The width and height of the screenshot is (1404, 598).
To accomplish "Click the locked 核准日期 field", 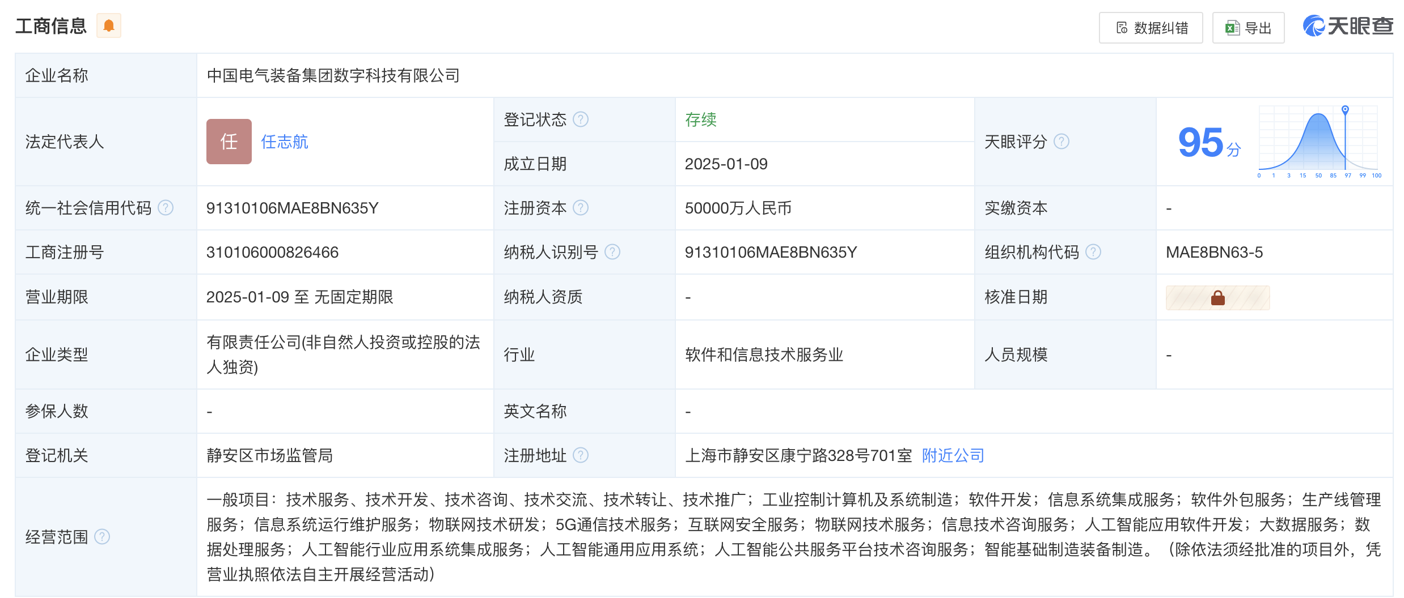I will (x=1217, y=298).
